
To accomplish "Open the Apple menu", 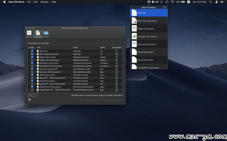I will (4, 2).
